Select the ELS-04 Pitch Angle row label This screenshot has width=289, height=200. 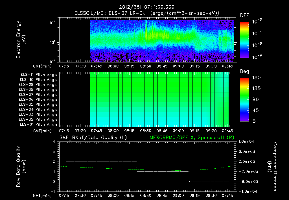coord(38,109)
